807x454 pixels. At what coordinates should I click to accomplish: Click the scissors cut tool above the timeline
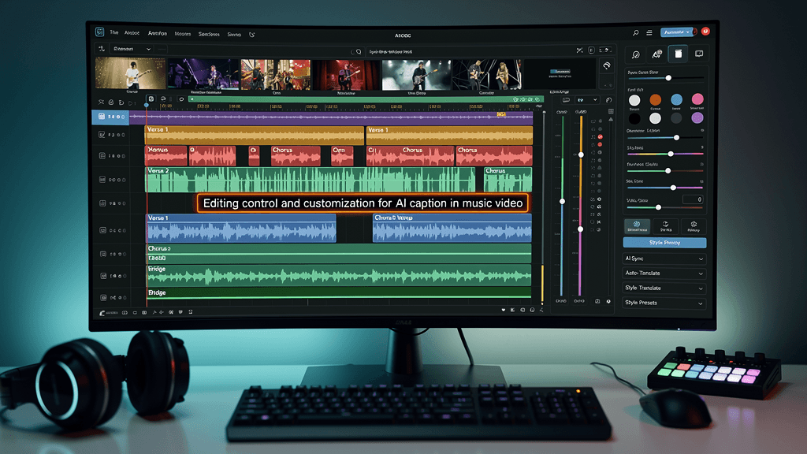101,102
